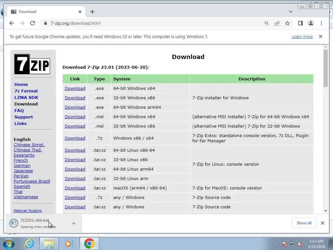Download .tar.xz for macOS
This screenshot has height=250, width=333.
coord(75,188)
